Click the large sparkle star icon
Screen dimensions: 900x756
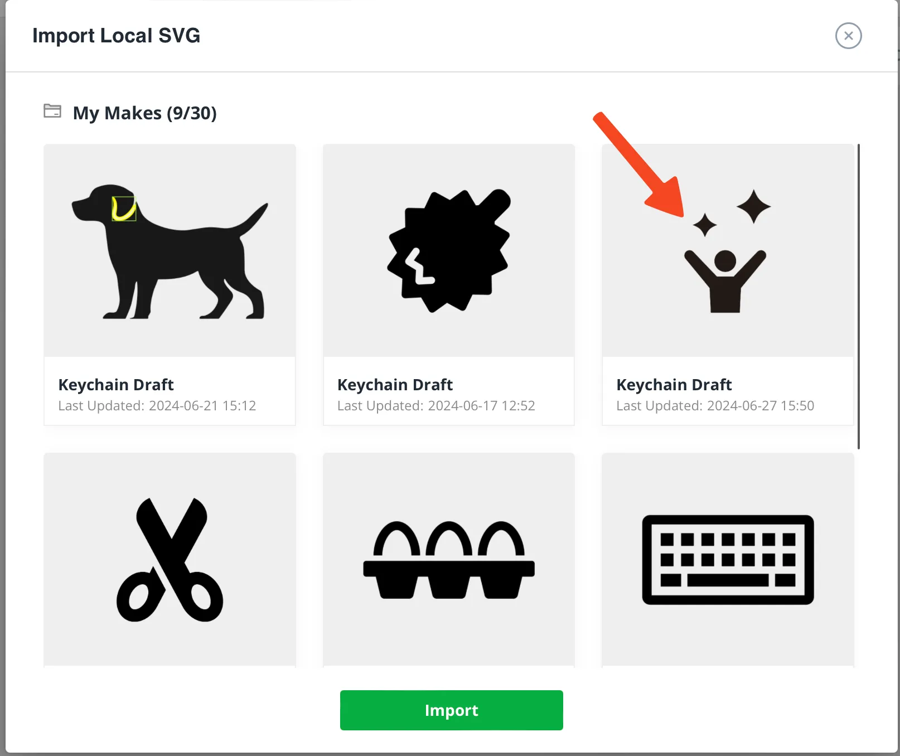753,206
